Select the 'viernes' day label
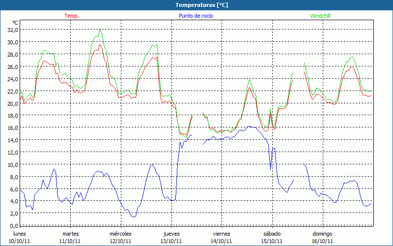 click(x=221, y=234)
